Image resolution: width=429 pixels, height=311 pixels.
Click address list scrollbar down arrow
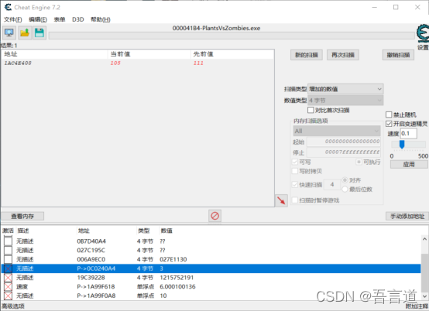(424, 296)
